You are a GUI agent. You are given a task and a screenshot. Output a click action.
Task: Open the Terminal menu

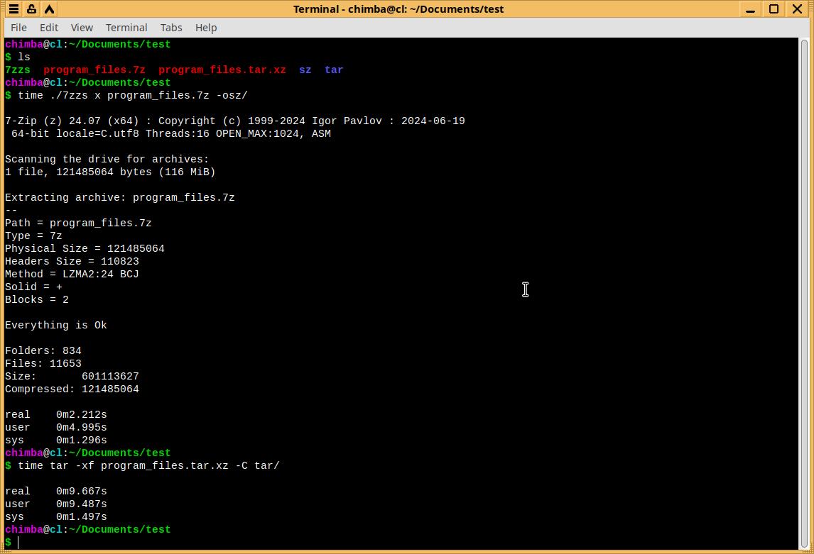[126, 28]
